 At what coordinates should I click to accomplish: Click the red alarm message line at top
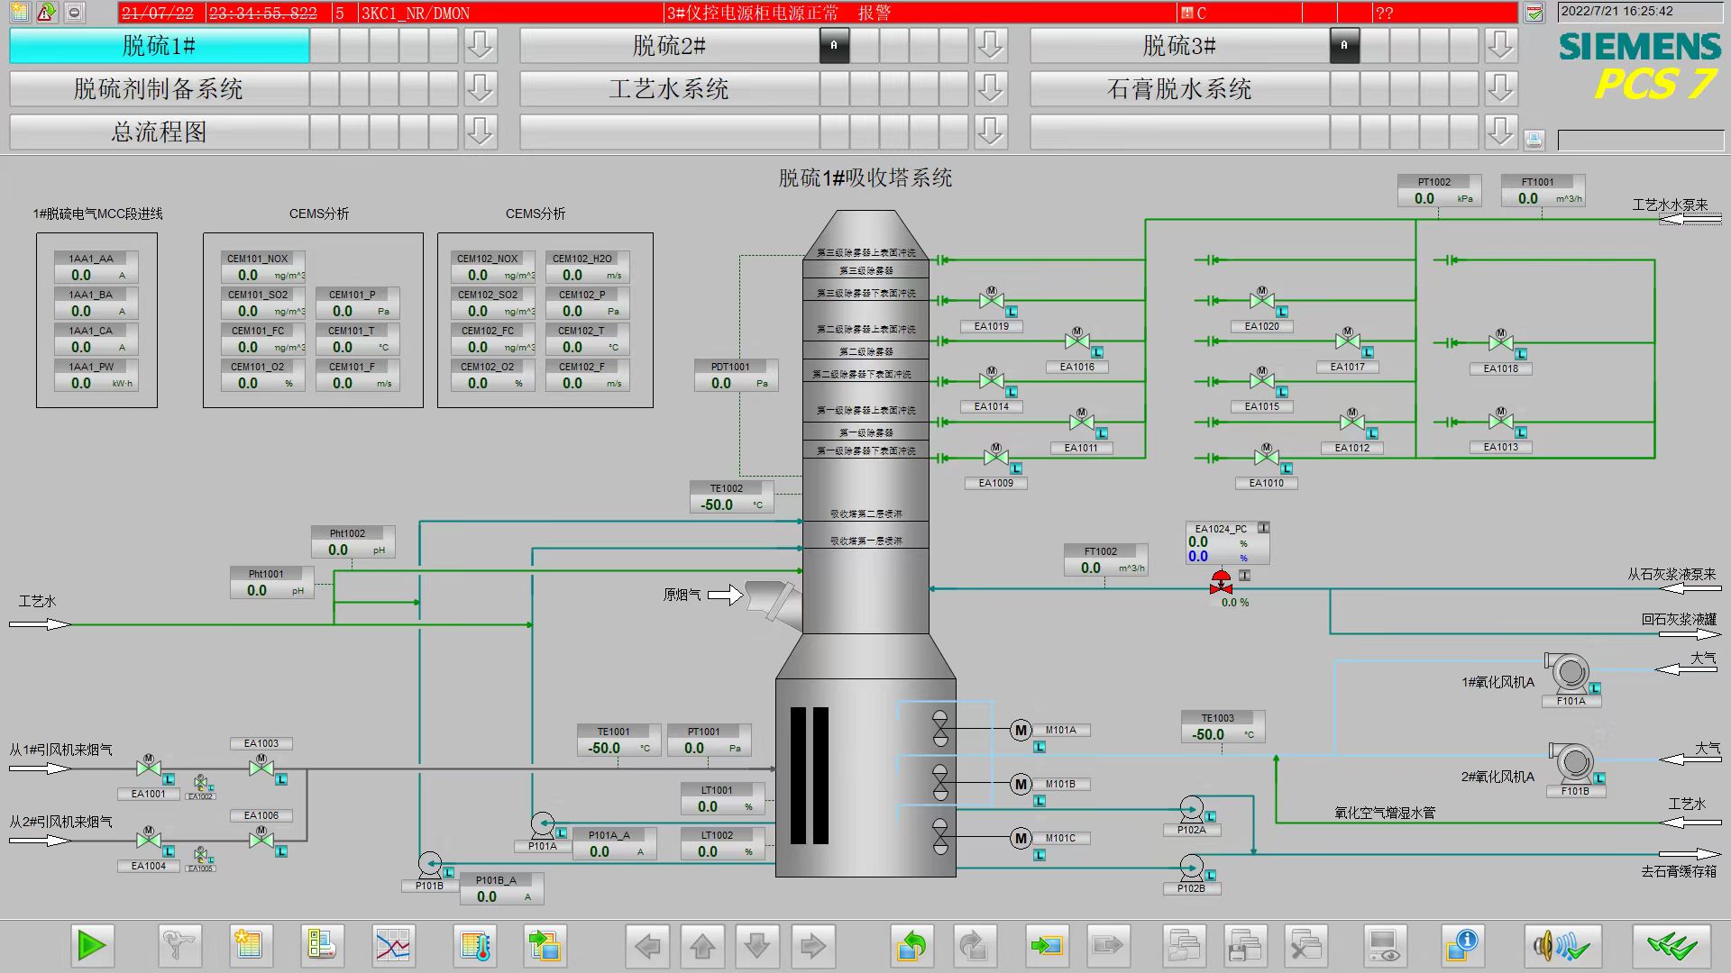click(818, 13)
